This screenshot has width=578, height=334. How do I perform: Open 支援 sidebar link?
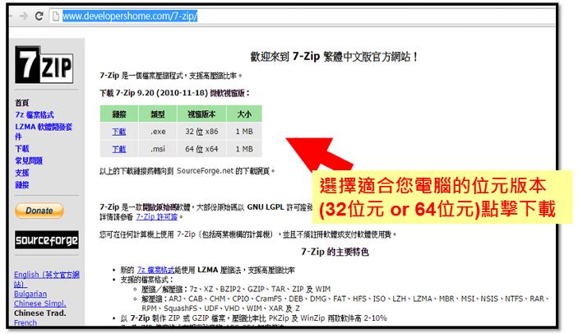tap(21, 173)
